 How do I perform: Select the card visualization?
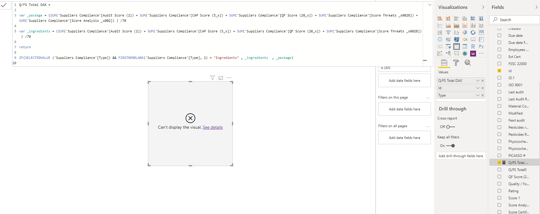point(473,39)
